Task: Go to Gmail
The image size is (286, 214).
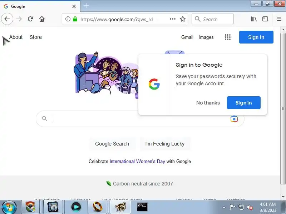Action: tap(187, 37)
